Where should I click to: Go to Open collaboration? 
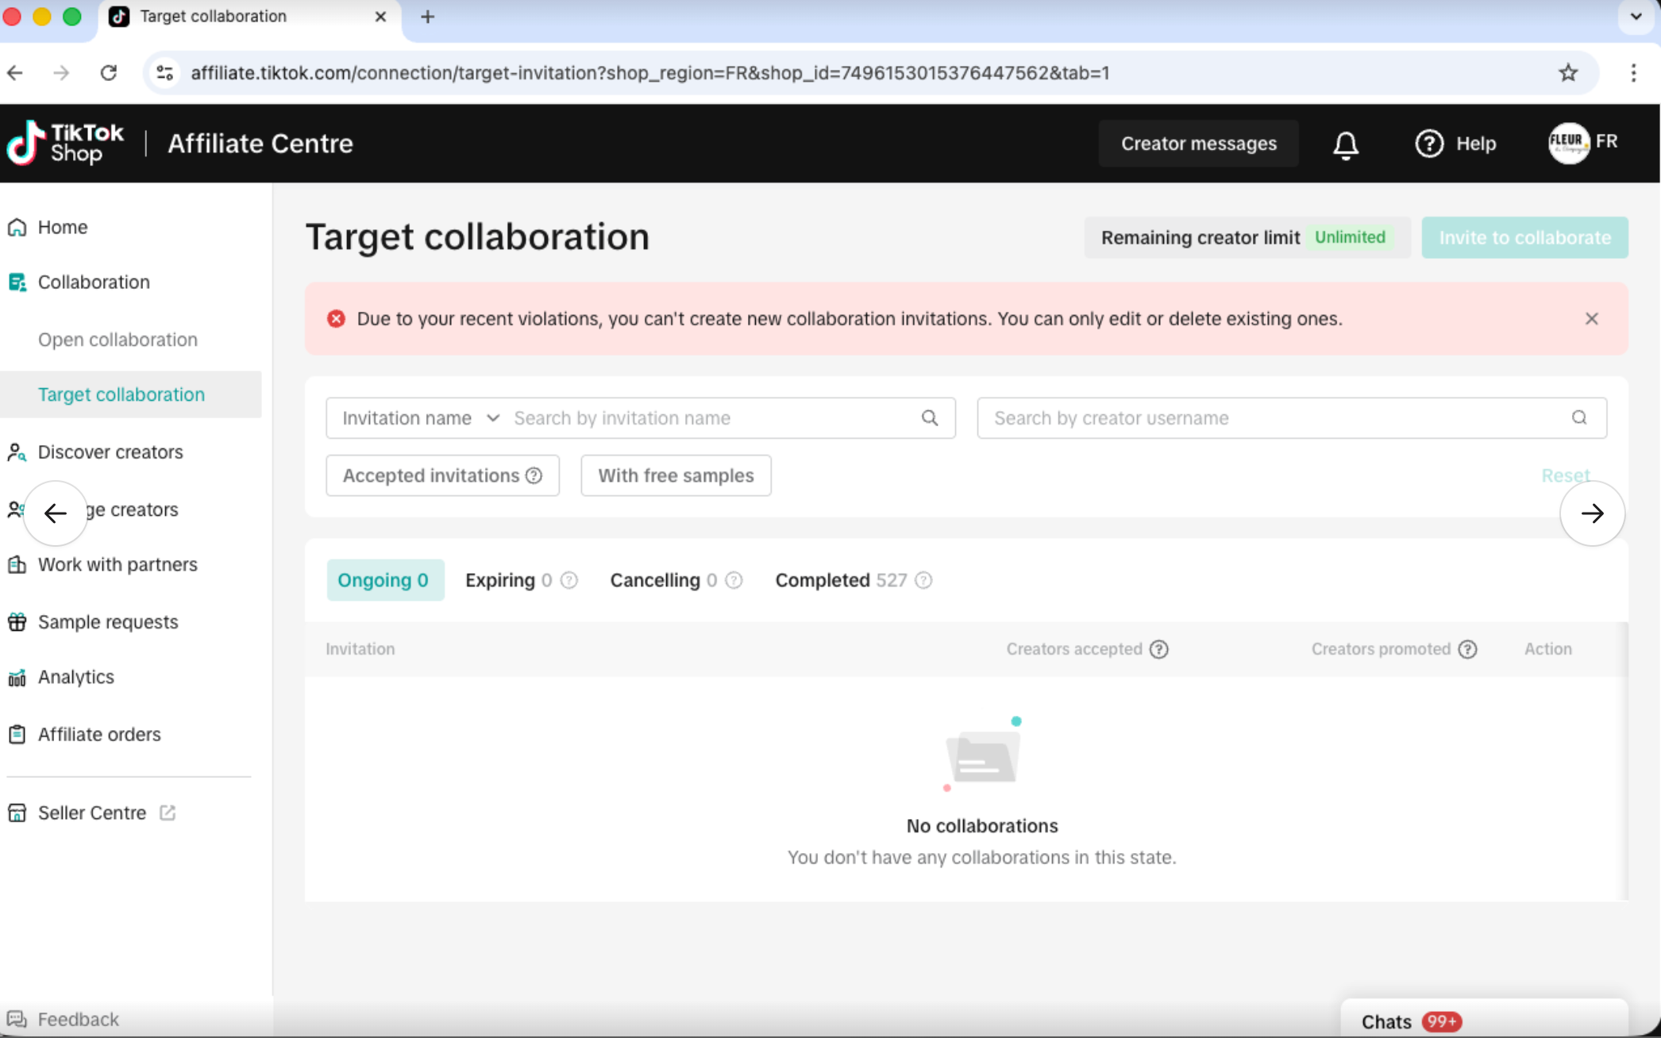point(118,340)
